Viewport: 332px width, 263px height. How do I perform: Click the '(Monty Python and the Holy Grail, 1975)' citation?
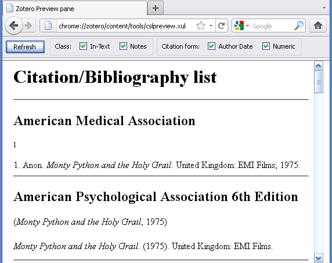coord(90,222)
